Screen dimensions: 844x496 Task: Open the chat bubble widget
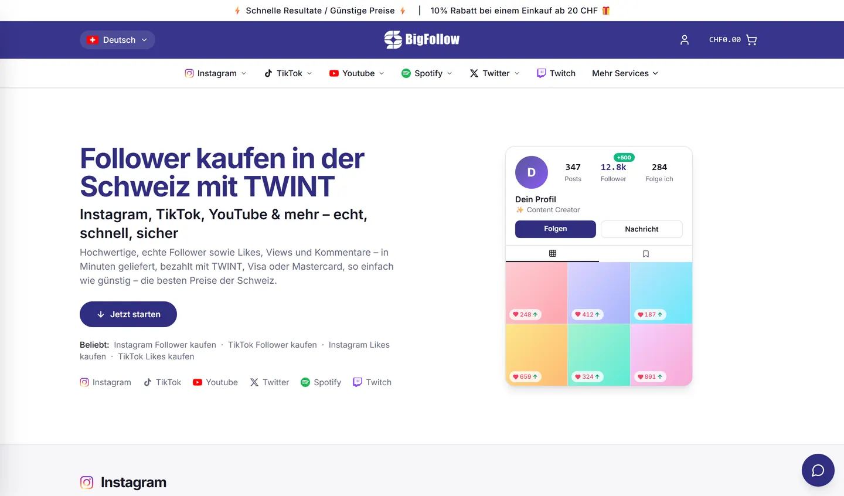pos(818,470)
